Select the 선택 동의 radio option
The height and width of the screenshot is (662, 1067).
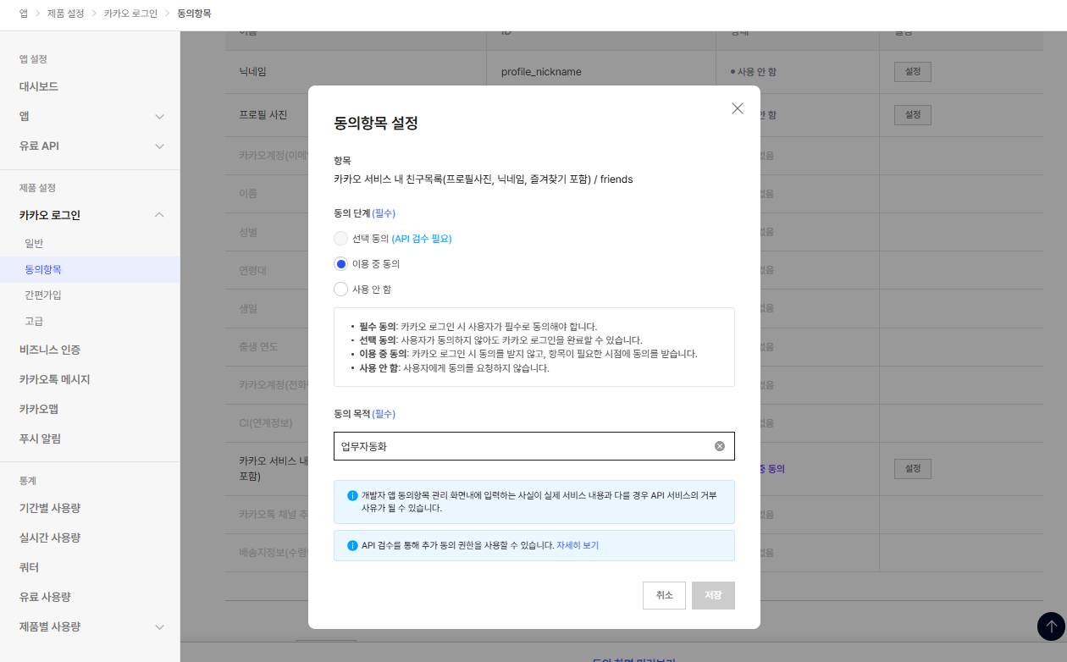pos(340,239)
